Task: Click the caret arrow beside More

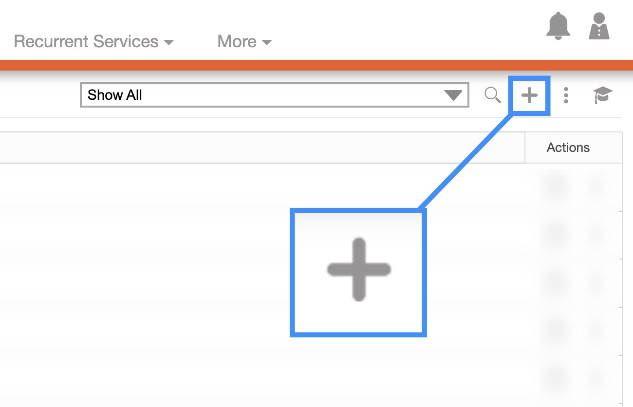Action: click(x=267, y=43)
